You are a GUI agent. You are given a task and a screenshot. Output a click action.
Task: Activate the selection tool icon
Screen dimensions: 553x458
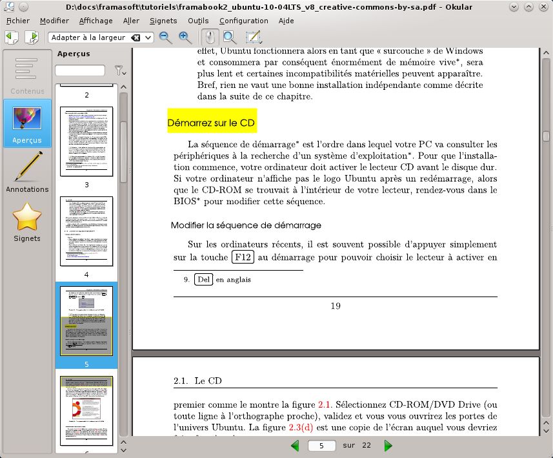click(252, 37)
